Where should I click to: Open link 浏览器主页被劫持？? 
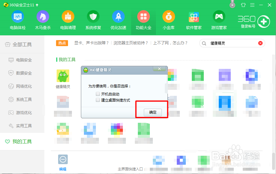pyautogui.click(x=131, y=43)
